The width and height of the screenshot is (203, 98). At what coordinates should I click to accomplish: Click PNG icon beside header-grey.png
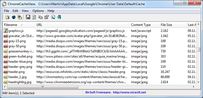coord(5,67)
